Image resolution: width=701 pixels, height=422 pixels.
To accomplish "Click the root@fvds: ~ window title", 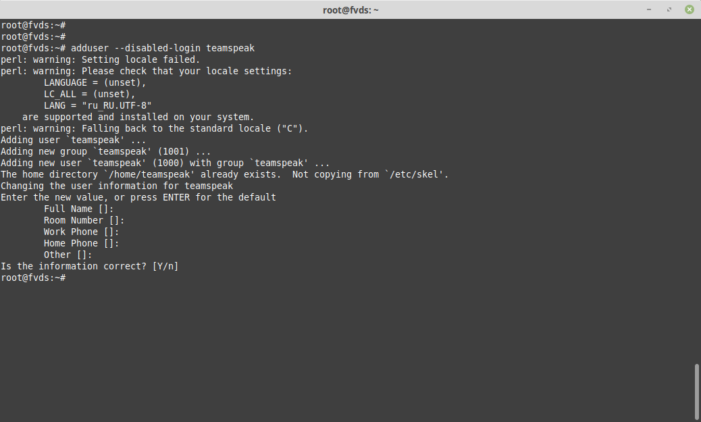I will [350, 10].
